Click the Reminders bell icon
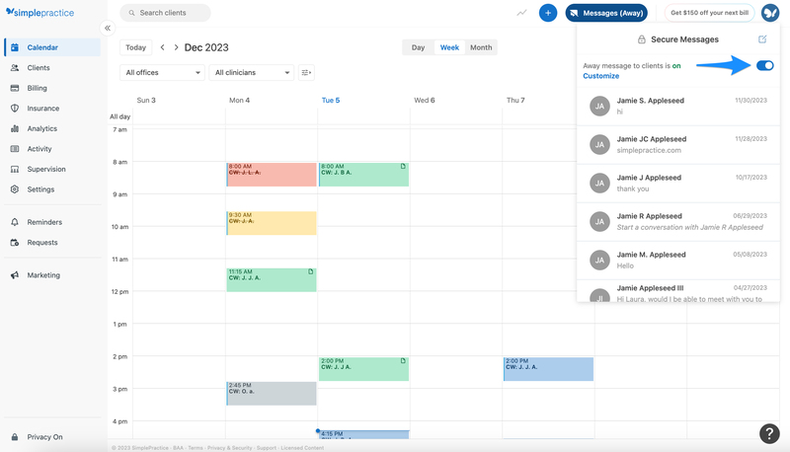 pos(15,222)
